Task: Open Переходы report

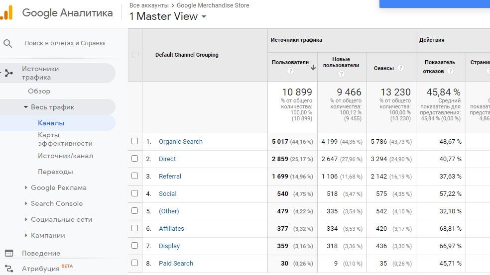Action: click(55, 172)
